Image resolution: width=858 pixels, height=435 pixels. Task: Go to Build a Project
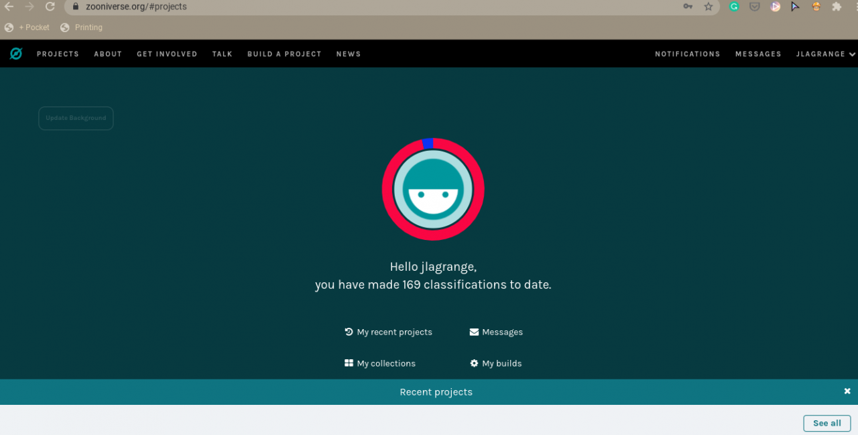click(284, 54)
